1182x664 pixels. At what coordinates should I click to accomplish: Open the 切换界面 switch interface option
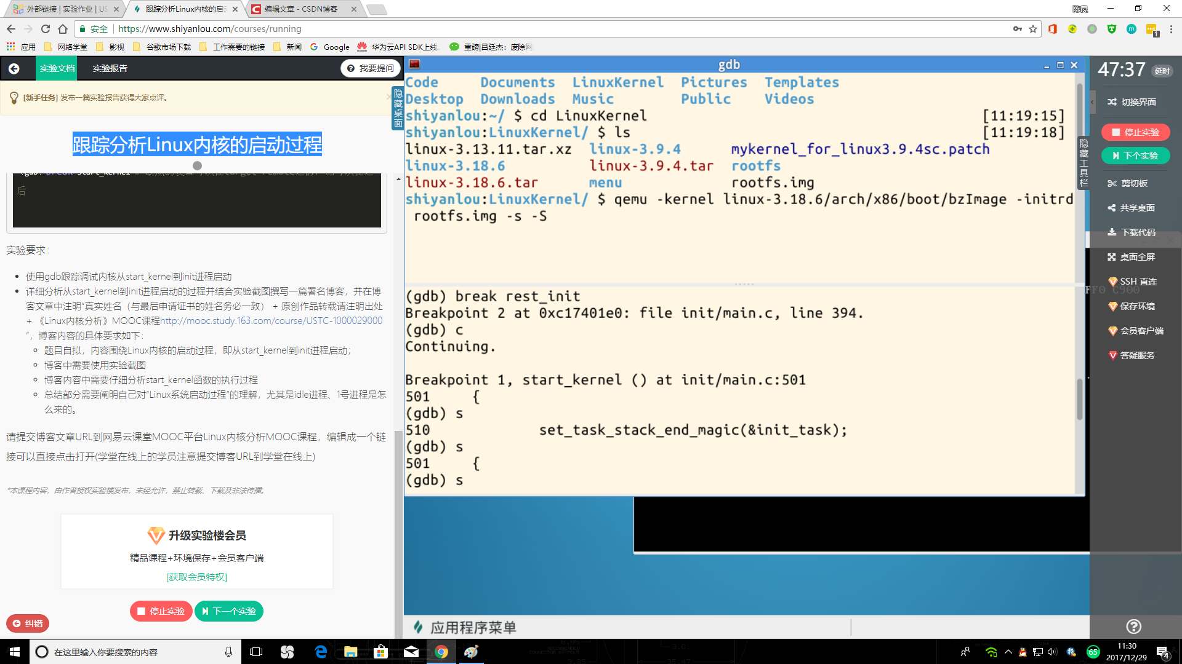(x=1132, y=102)
